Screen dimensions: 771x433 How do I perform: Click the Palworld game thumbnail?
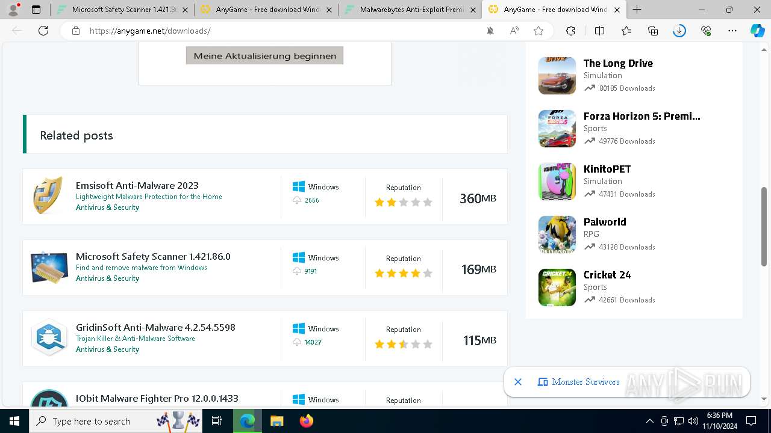tap(557, 235)
